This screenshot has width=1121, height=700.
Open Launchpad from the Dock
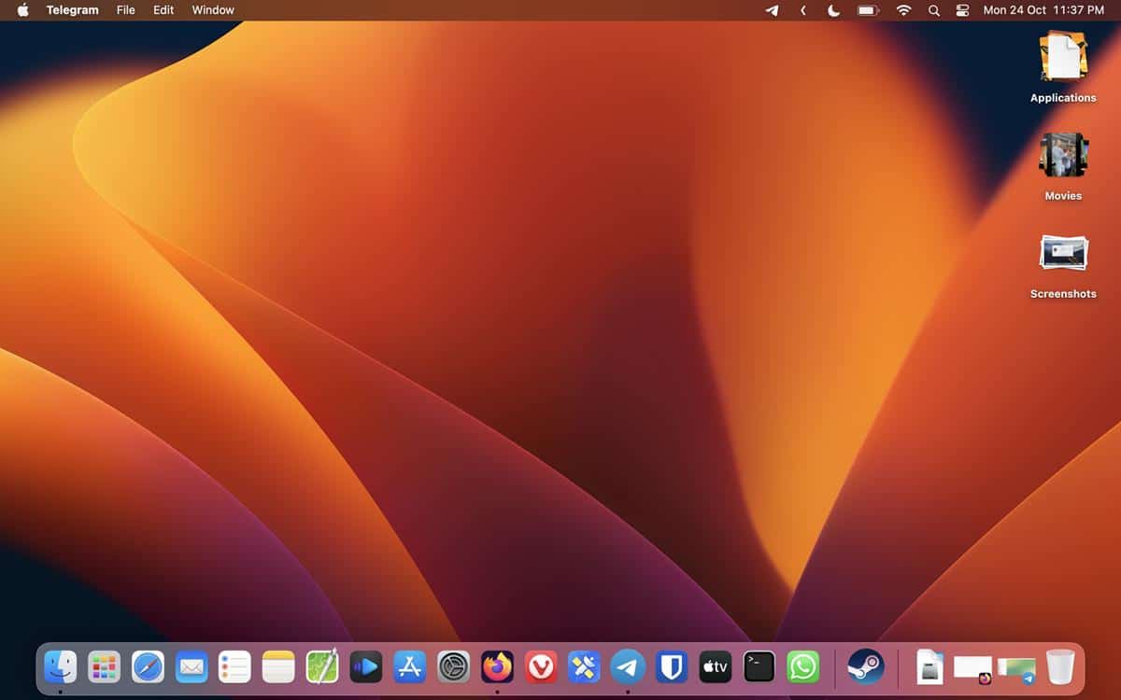(x=104, y=667)
